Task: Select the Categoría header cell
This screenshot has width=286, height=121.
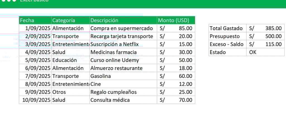Action: coord(70,20)
